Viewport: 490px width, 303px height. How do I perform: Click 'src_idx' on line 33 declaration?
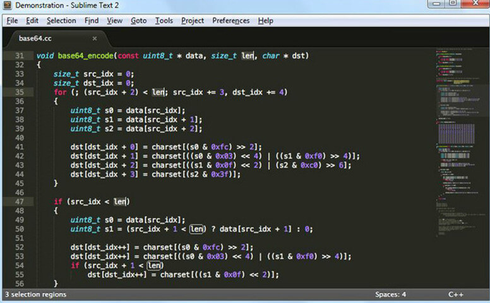99,74
